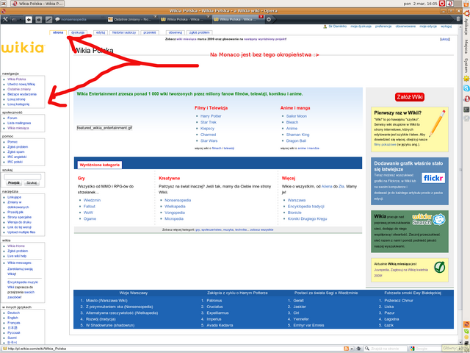Click the Szukaj search button
Image resolution: width=470 pixels, height=353 pixels.
pos(32,183)
